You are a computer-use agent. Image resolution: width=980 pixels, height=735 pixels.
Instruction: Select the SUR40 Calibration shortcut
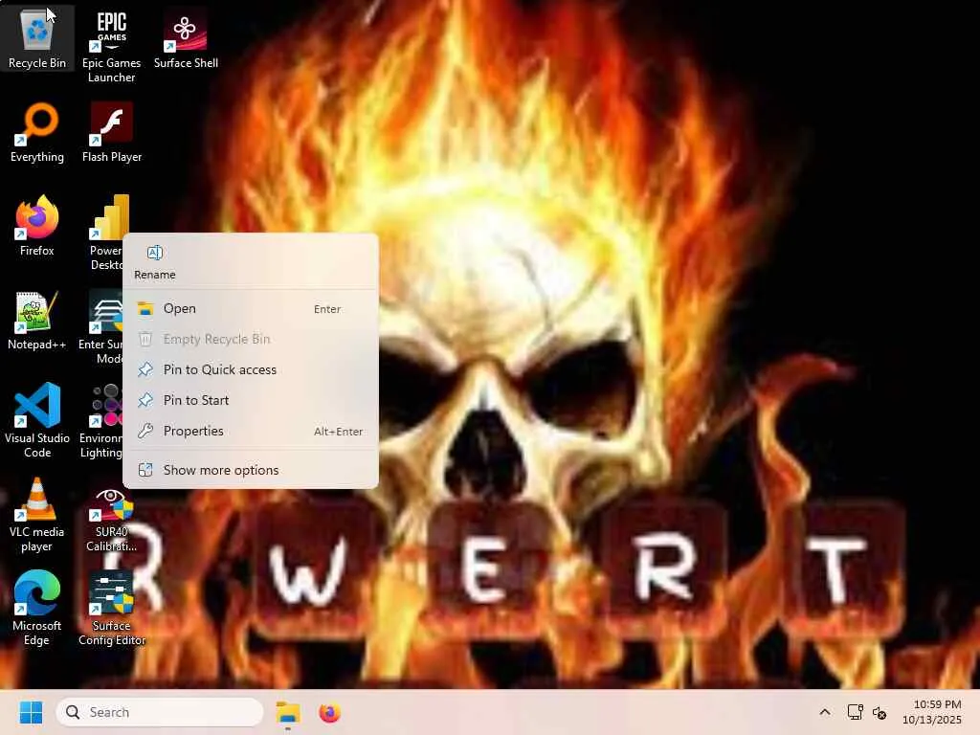[x=111, y=520]
